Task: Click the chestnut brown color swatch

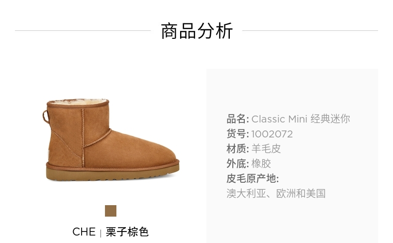Action: point(110,211)
